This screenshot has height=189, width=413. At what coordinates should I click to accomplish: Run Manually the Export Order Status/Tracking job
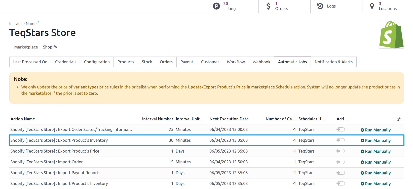(376, 130)
